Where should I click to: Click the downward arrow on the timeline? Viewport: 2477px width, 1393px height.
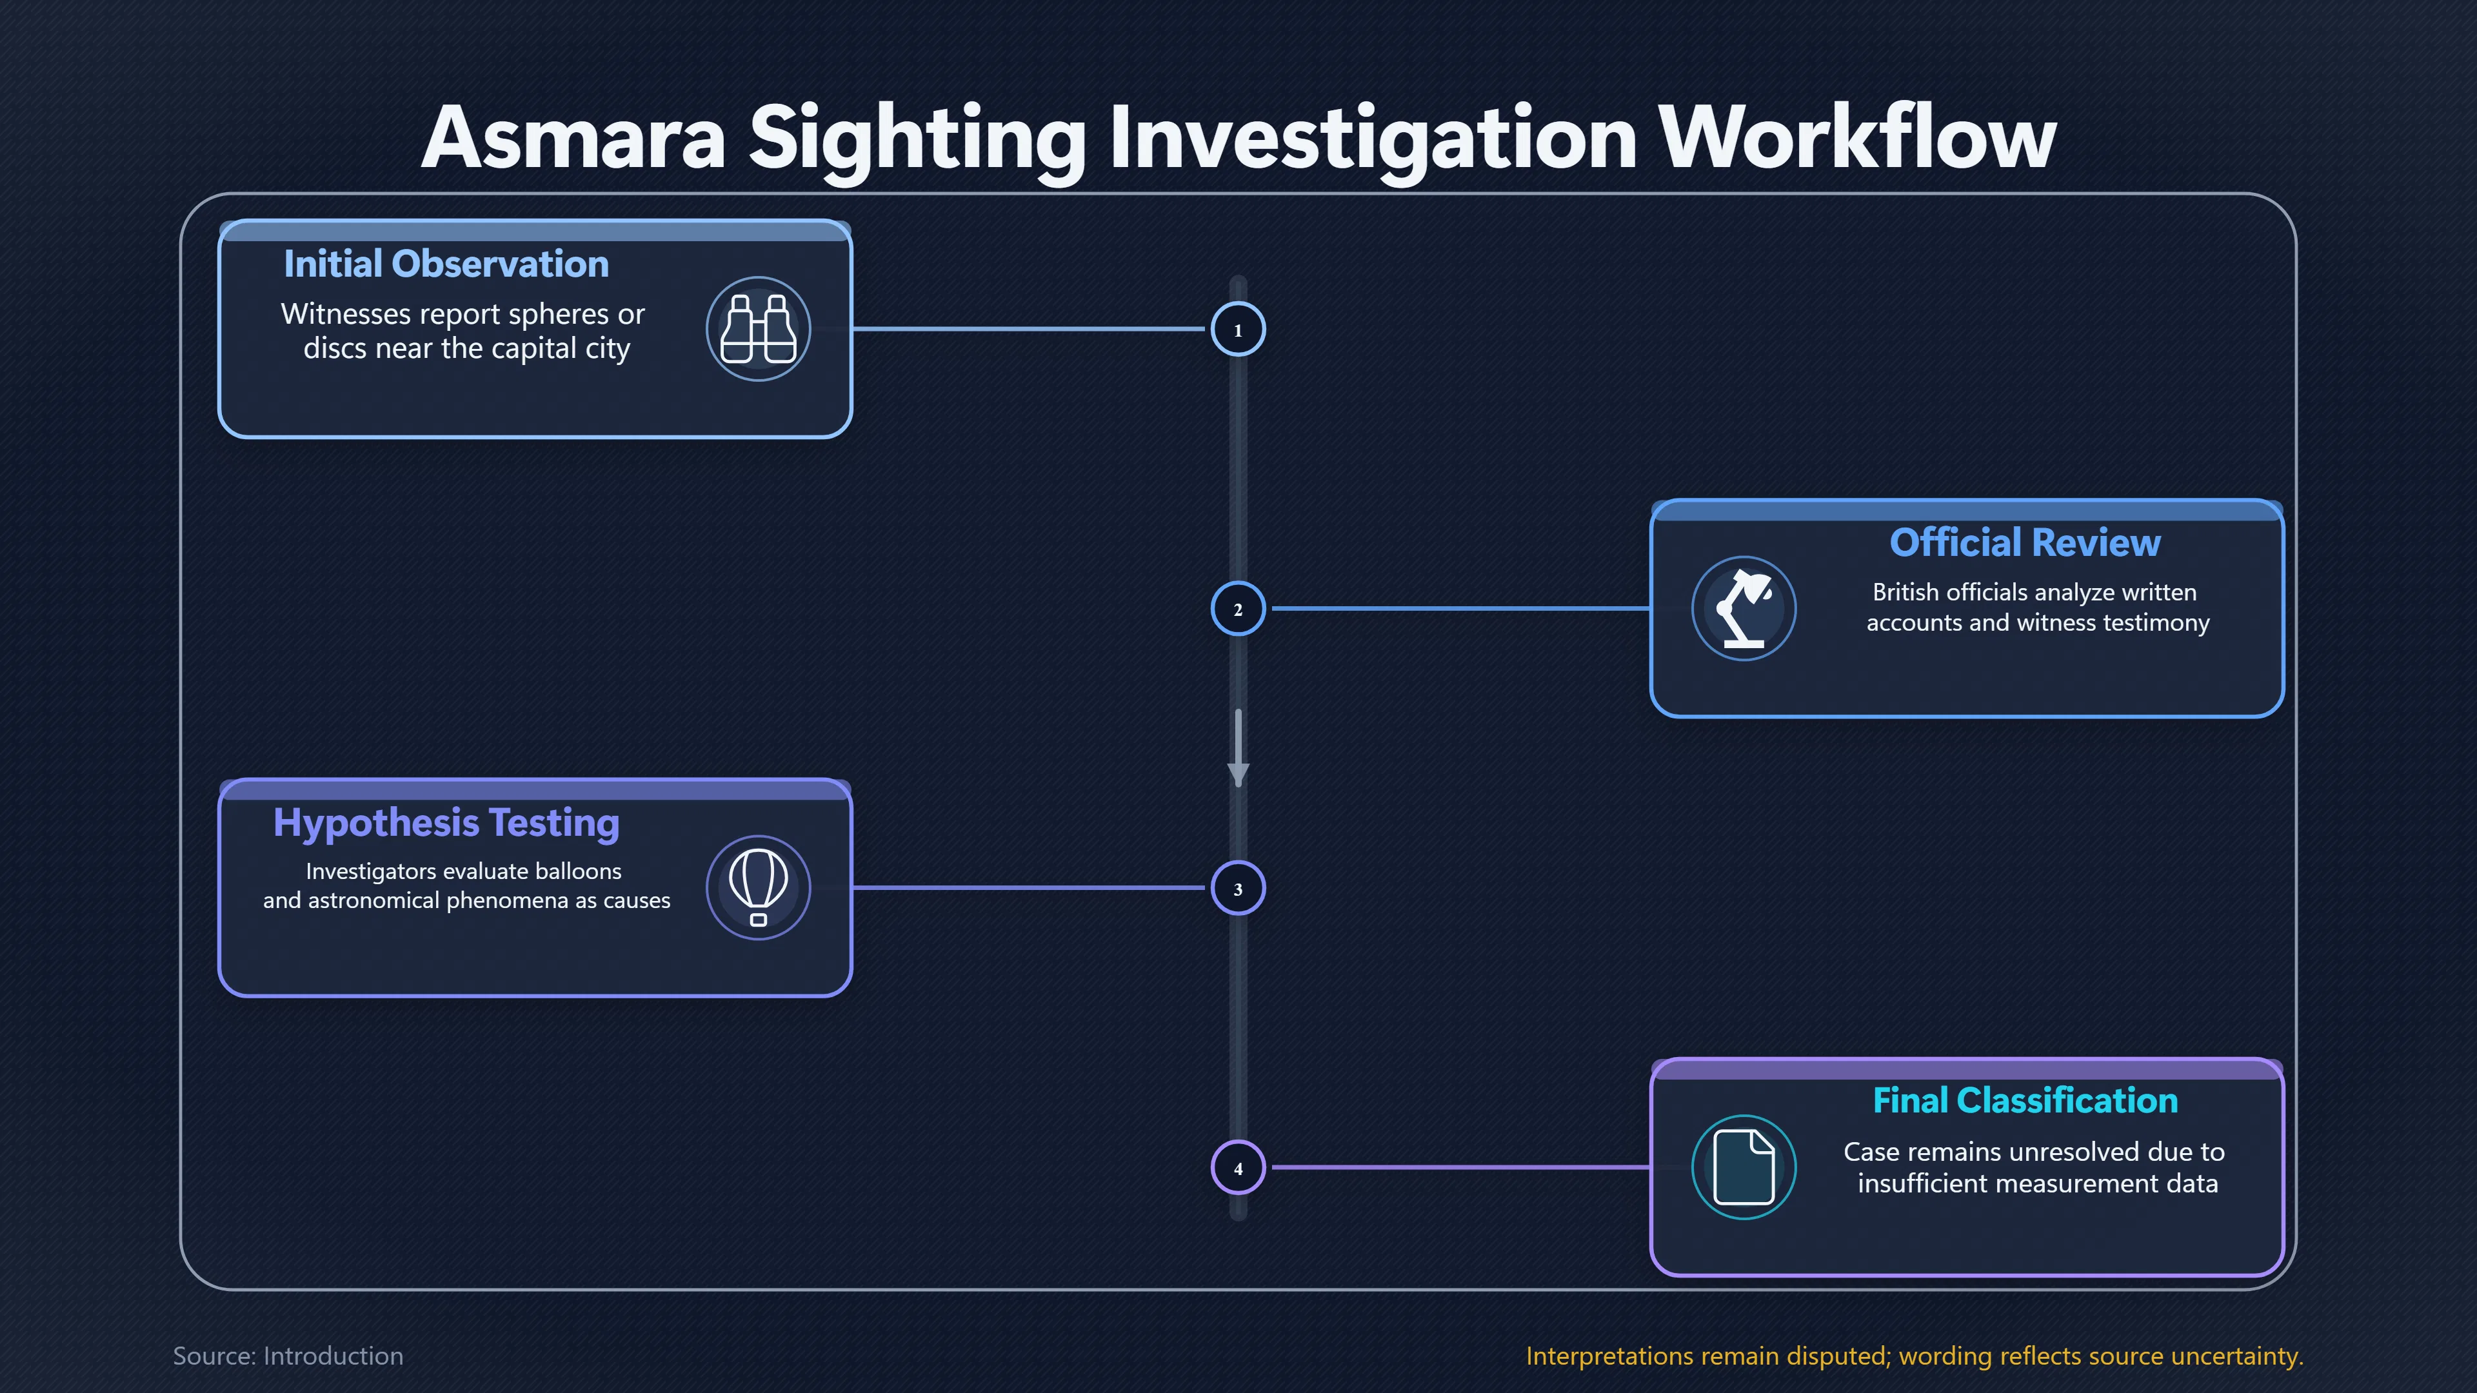[1238, 749]
